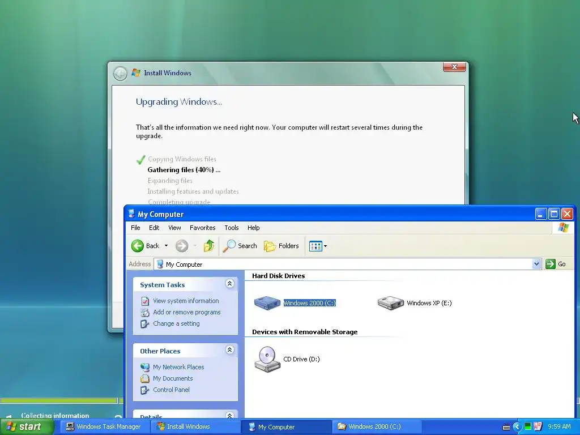The height and width of the screenshot is (435, 580).
Task: Open the Edit menu
Action: click(154, 228)
